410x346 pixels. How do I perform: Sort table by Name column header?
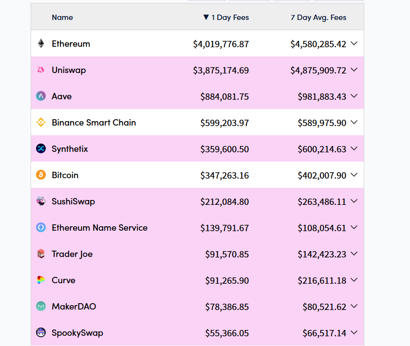coord(62,18)
